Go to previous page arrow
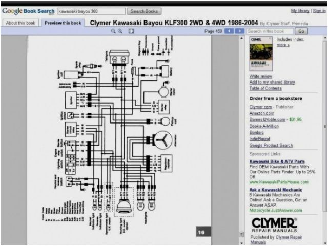 (229, 31)
